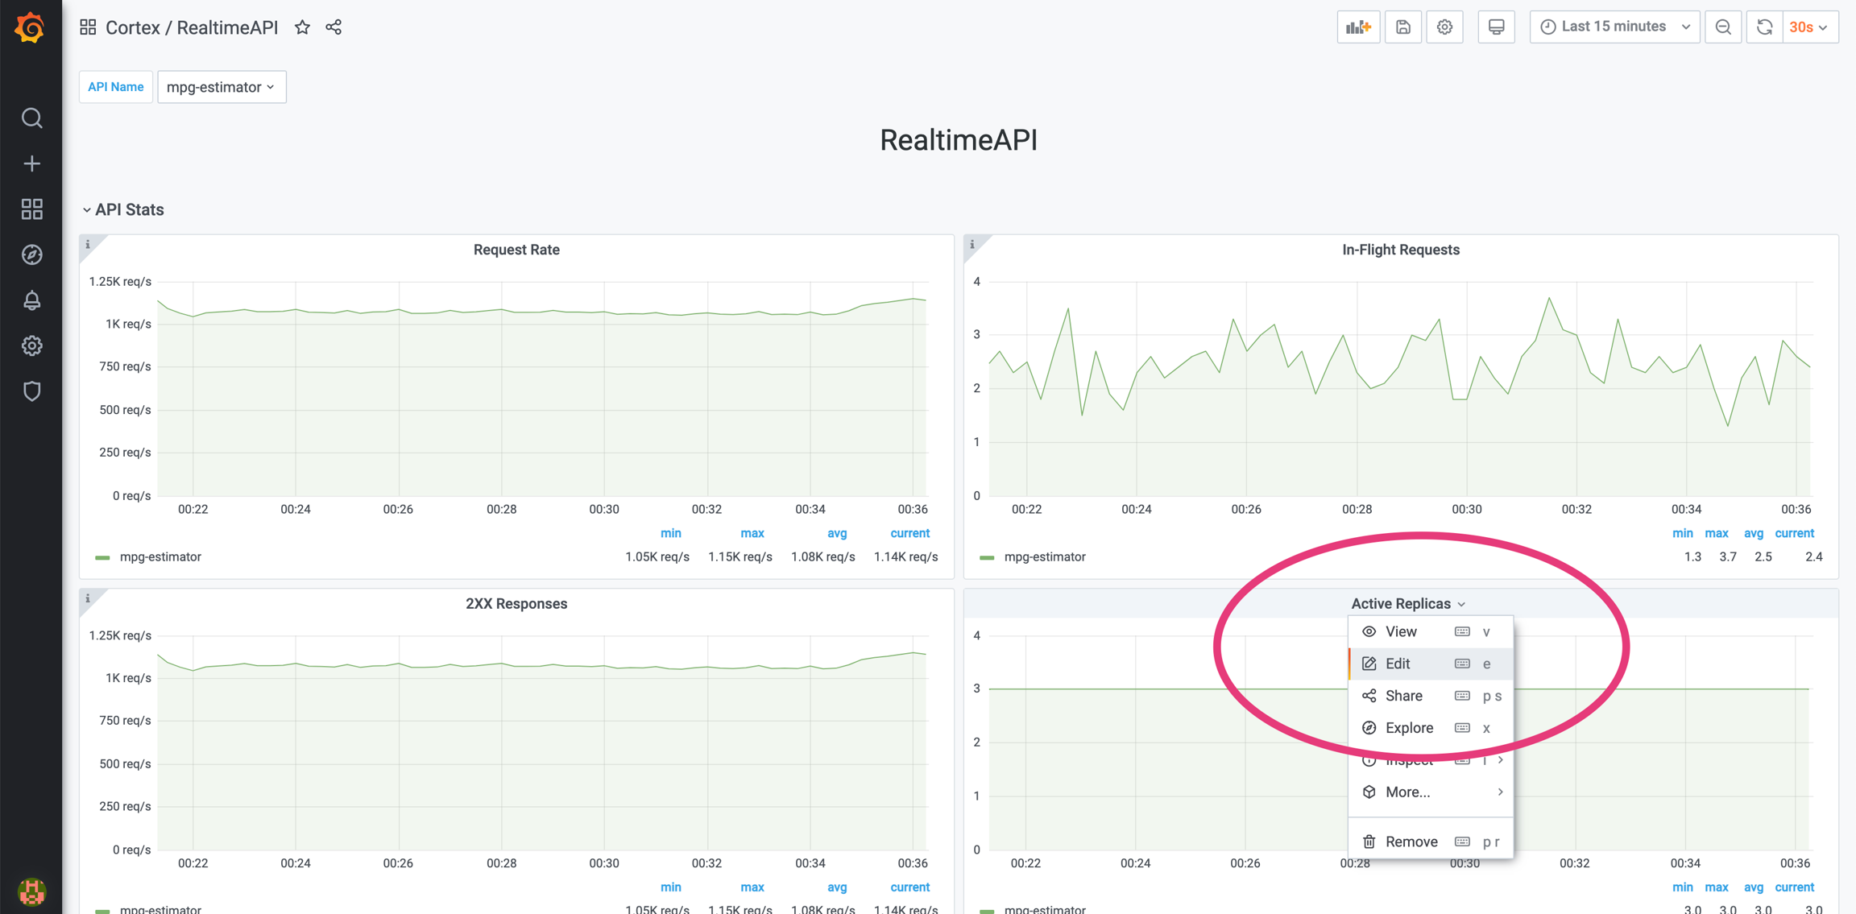Open the Last 15 minutes time picker
The image size is (1856, 914).
[x=1614, y=27]
